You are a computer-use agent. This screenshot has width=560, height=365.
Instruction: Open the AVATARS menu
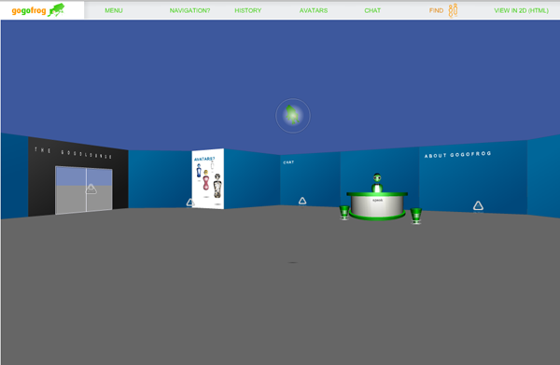click(x=314, y=10)
